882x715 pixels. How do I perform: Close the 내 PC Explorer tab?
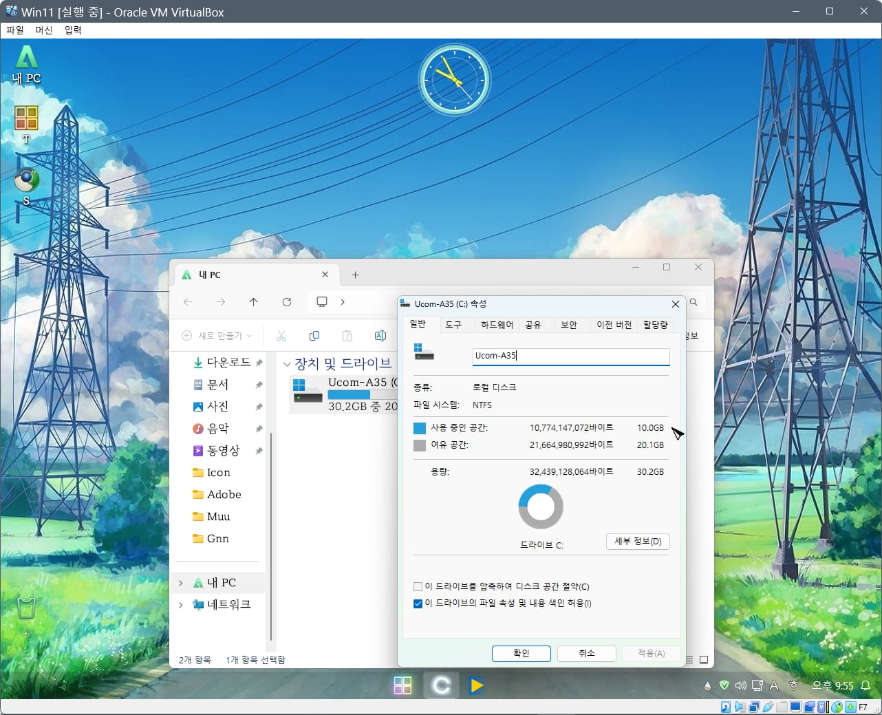pos(325,274)
